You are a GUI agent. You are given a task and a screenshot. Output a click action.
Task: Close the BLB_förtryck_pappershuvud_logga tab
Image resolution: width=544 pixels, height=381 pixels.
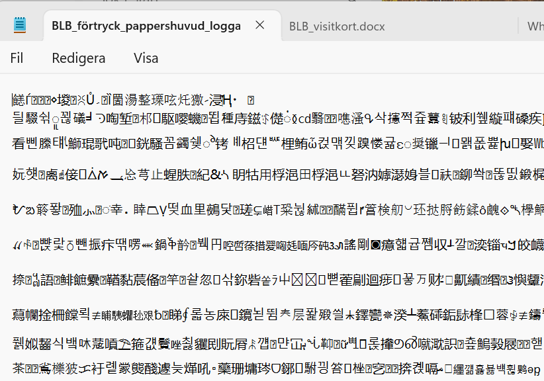[x=260, y=25]
